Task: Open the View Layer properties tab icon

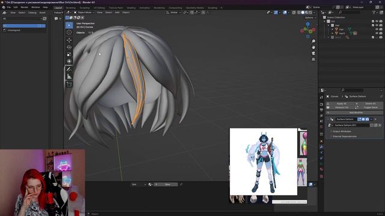Action: 321,116
